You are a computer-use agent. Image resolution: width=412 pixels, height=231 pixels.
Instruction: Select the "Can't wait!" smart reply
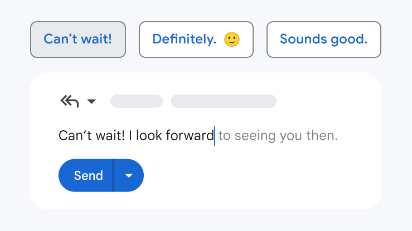point(78,40)
